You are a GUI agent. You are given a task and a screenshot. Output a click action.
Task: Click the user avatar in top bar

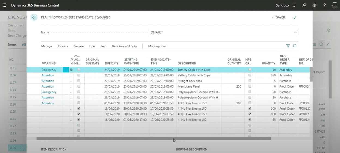click(335, 5)
